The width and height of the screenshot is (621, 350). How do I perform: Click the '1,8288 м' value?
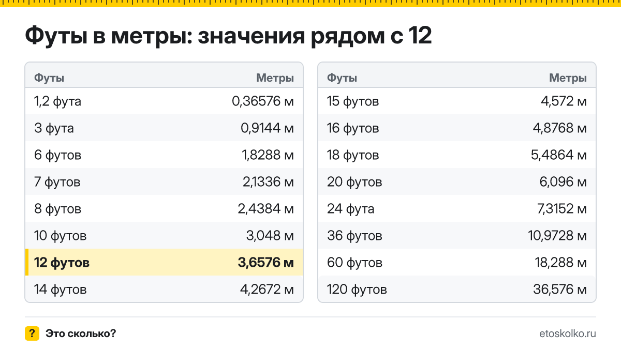coord(268,155)
